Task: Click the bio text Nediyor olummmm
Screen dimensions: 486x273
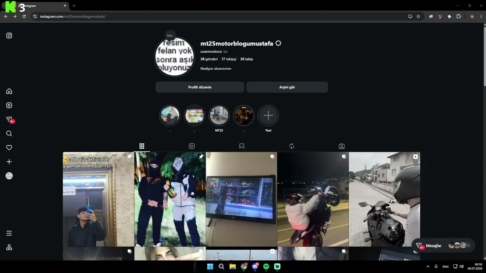Action: click(x=216, y=69)
